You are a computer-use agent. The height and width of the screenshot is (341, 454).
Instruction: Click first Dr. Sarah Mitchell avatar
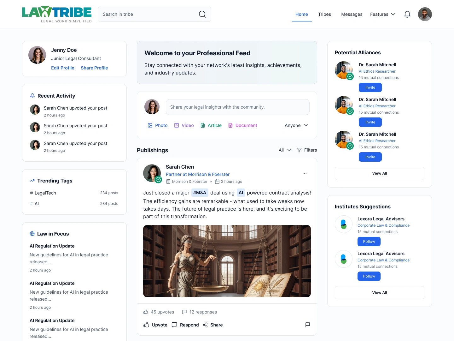[344, 70]
